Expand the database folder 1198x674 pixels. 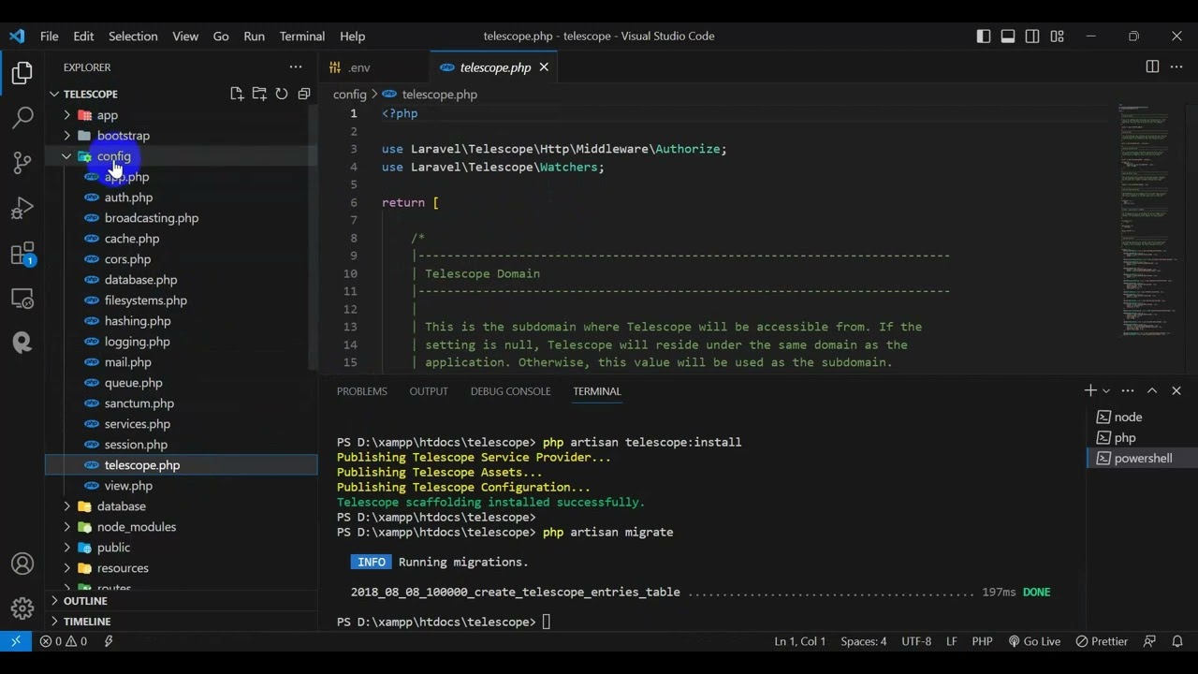pos(66,506)
